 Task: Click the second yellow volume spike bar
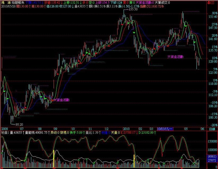tap(134, 161)
